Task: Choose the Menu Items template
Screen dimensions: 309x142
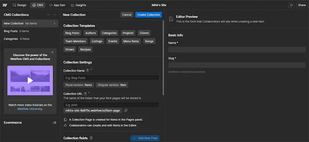Action: pos(131,41)
